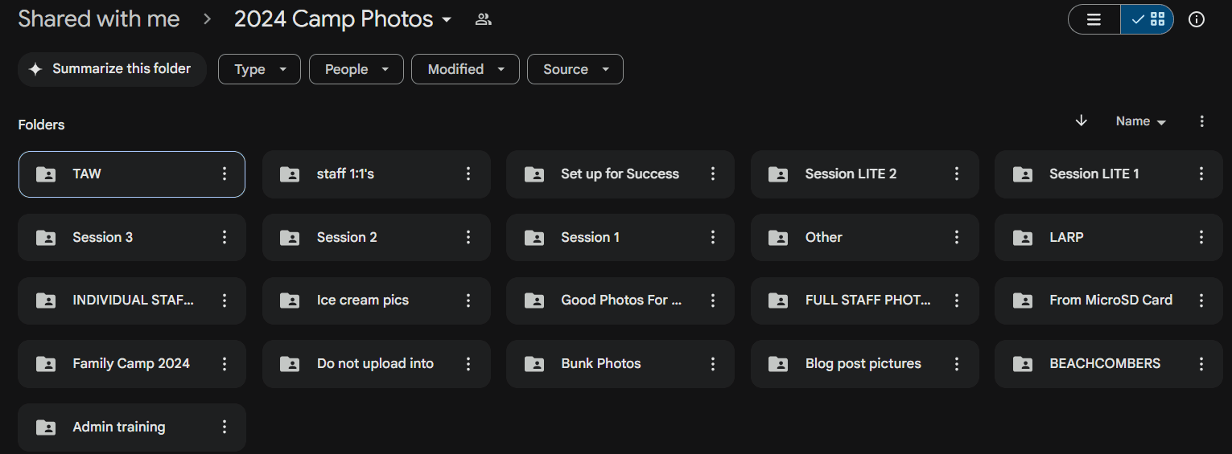The height and width of the screenshot is (454, 1232).
Task: Open the Source filter dropdown
Action: point(575,69)
